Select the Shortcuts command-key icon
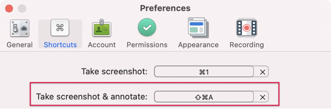The height and width of the screenshot is (109, 331). pos(60,28)
